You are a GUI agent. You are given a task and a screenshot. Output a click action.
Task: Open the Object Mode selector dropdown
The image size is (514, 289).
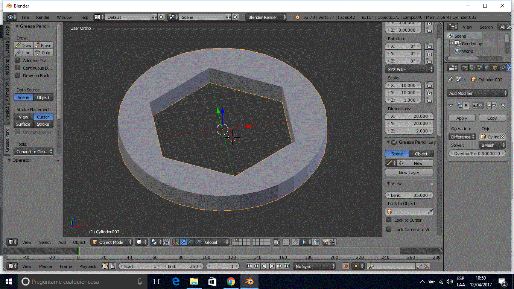[112, 242]
